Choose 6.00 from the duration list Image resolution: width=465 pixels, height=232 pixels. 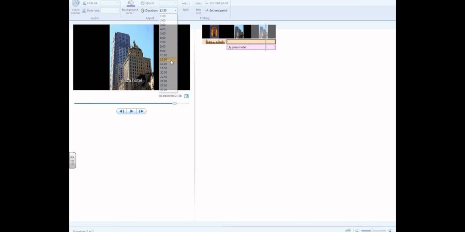point(168,38)
